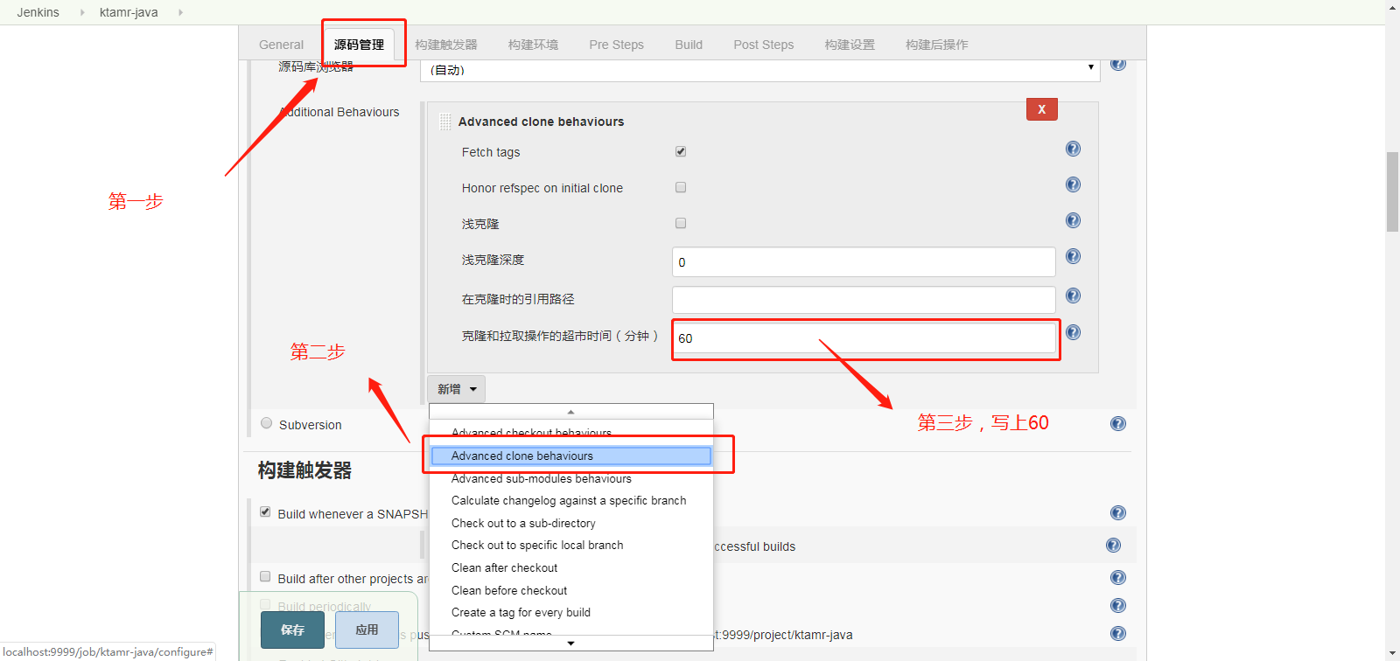Open help icon for project/ktamr-java URL row
Image resolution: width=1400 pixels, height=661 pixels.
coord(1118,633)
